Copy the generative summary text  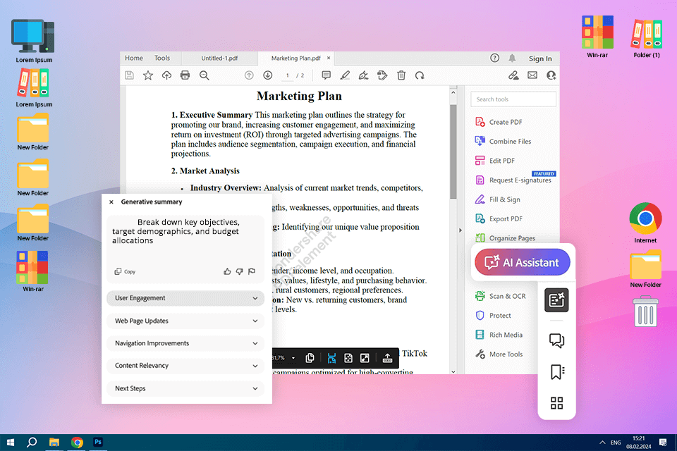[125, 271]
